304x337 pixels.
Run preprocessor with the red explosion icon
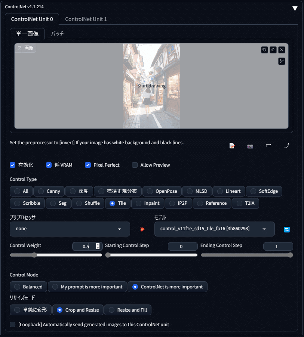(x=142, y=229)
